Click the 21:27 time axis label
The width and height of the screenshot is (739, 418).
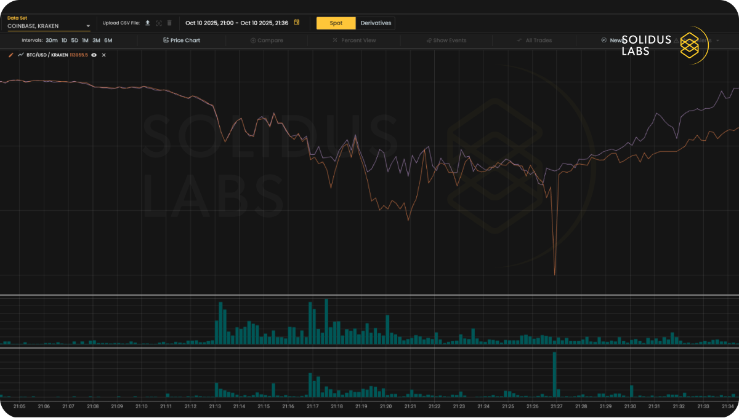pyautogui.click(x=557, y=406)
